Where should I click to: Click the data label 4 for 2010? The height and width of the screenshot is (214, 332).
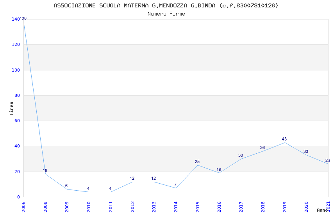pos(88,188)
